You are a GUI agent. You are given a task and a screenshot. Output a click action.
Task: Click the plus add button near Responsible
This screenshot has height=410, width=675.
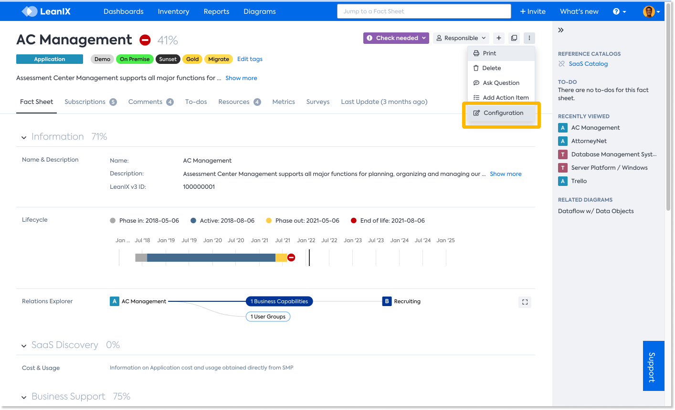coord(499,38)
